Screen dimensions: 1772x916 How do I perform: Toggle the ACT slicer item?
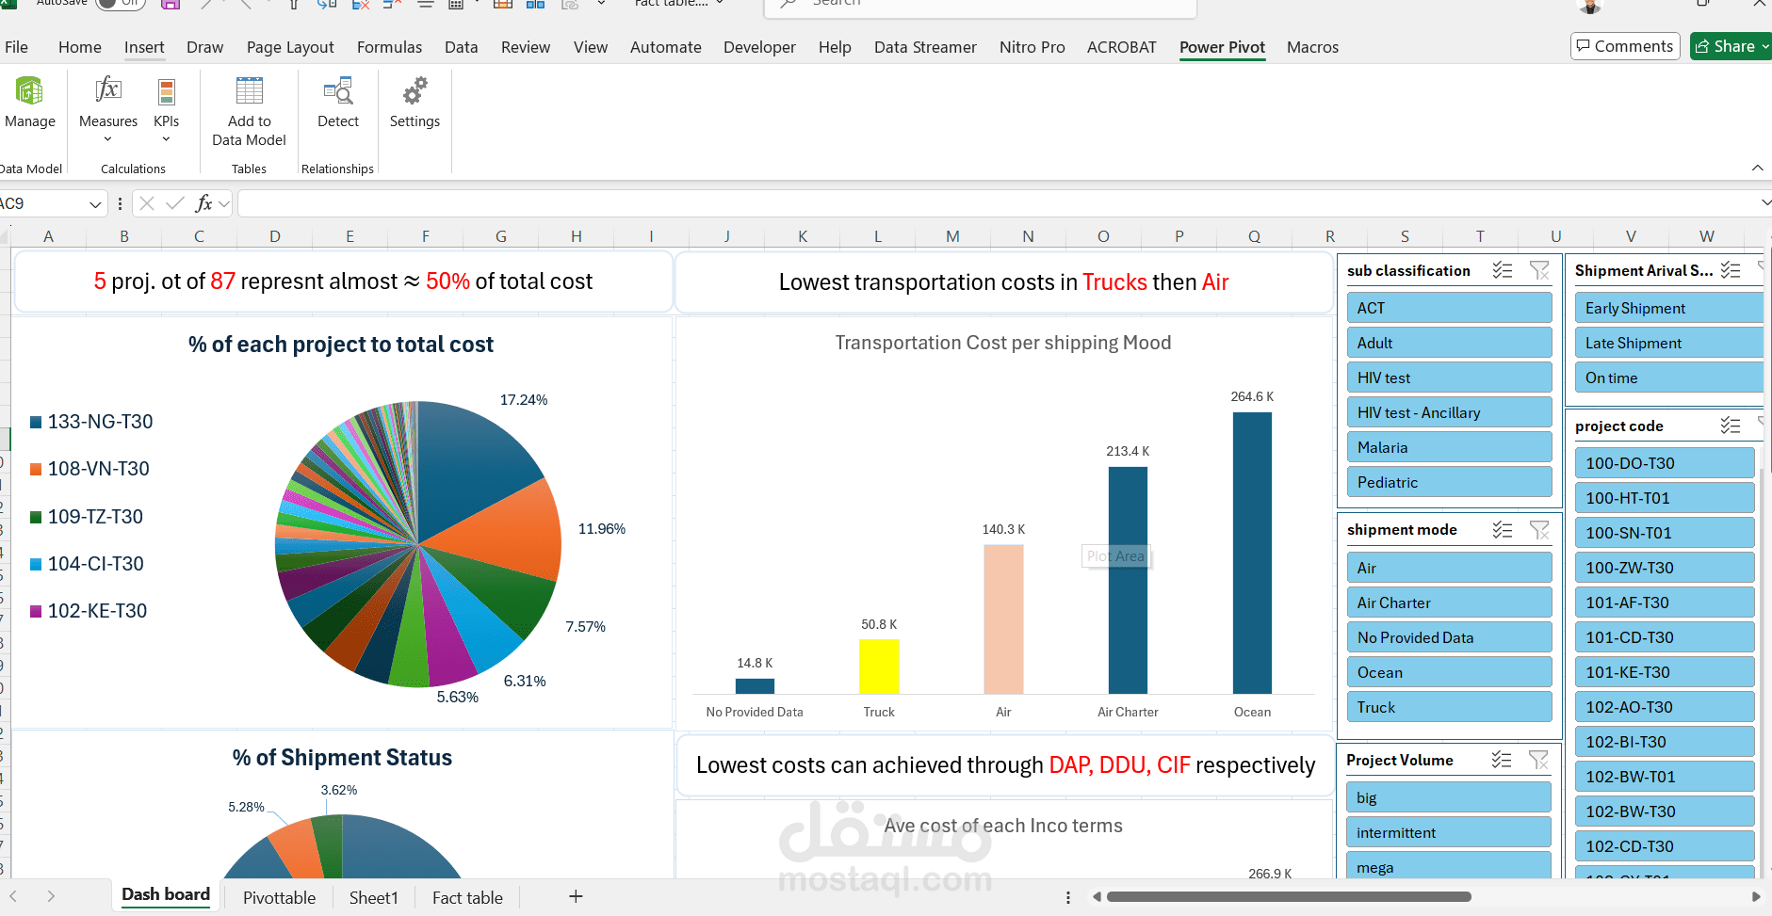(x=1449, y=308)
